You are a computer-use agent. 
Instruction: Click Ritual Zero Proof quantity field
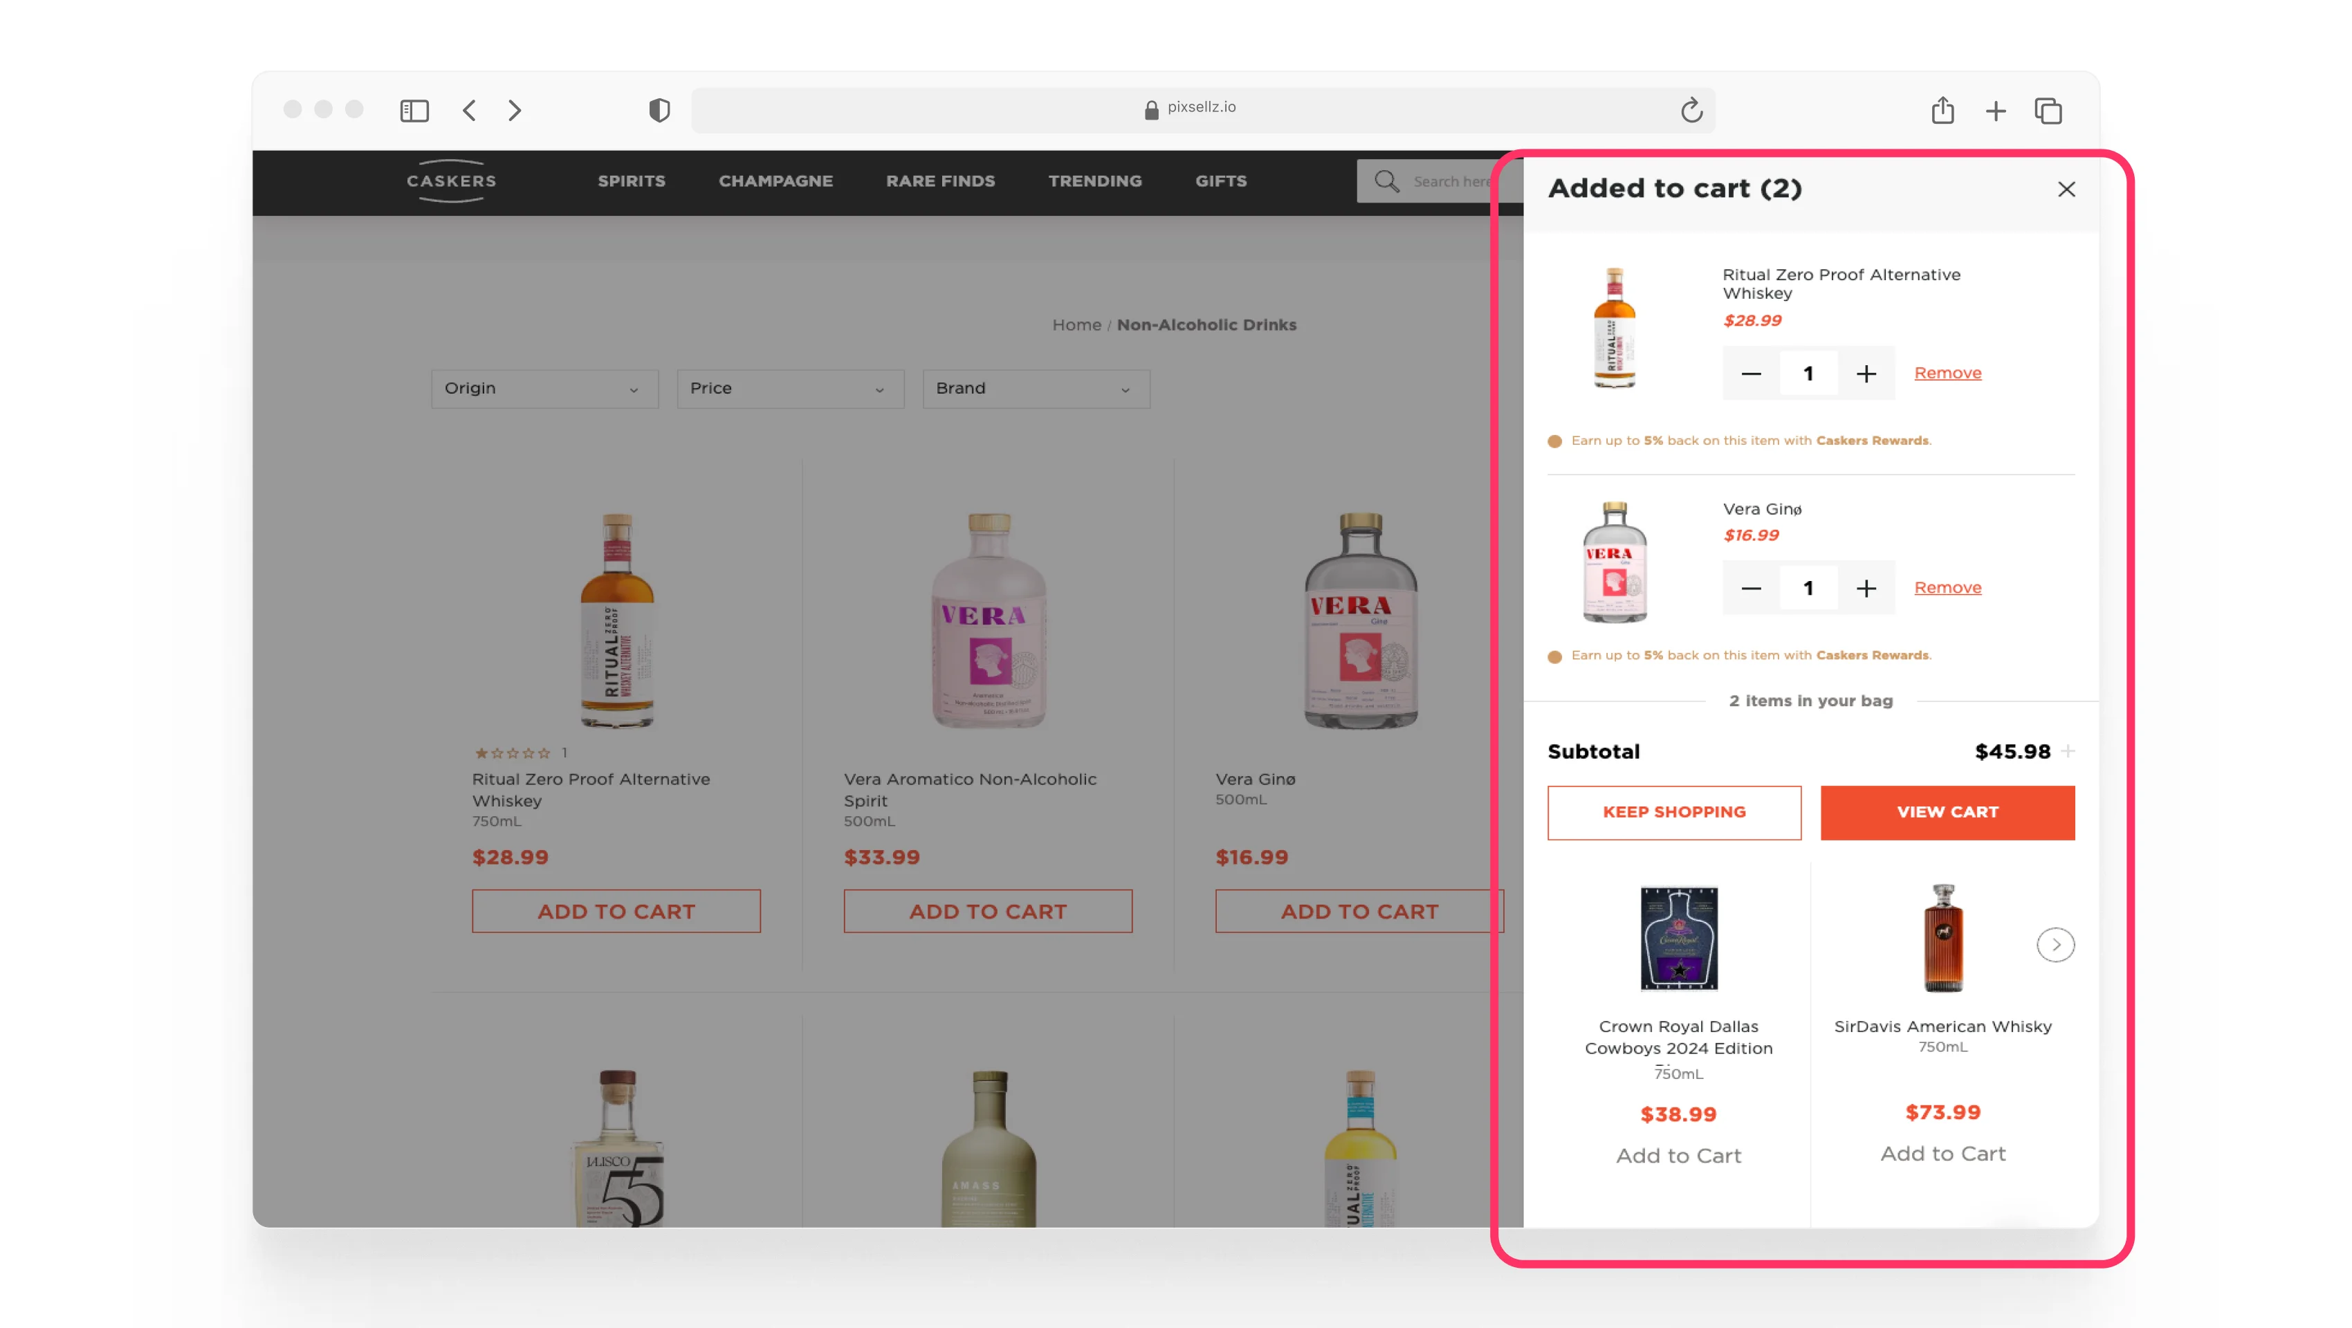point(1808,373)
